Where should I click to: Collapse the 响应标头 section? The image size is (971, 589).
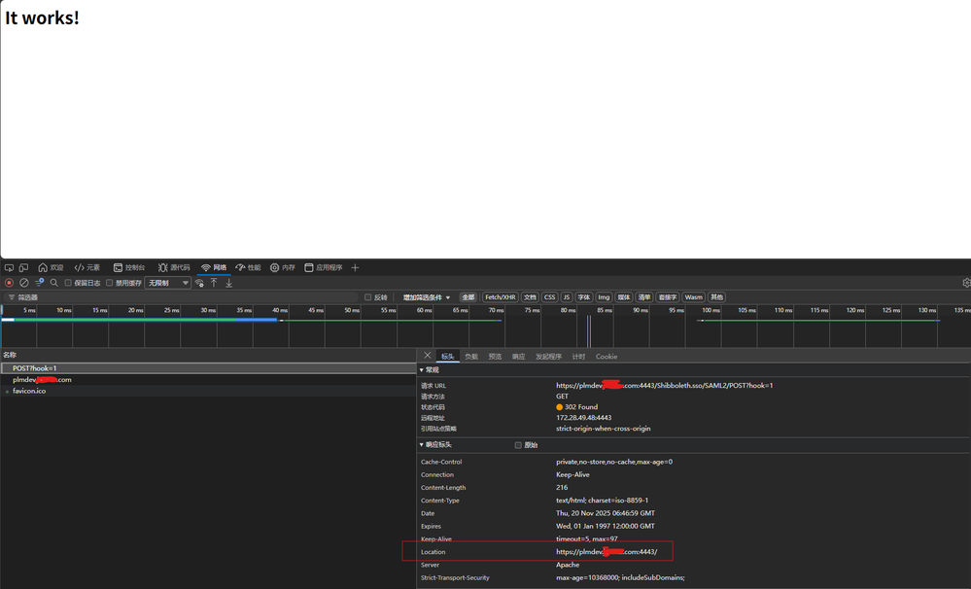423,444
